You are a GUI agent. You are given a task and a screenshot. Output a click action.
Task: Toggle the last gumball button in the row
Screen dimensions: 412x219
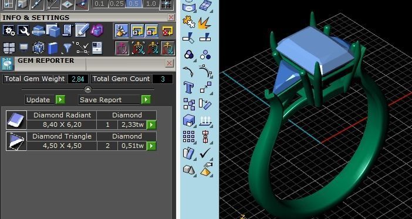168,48
